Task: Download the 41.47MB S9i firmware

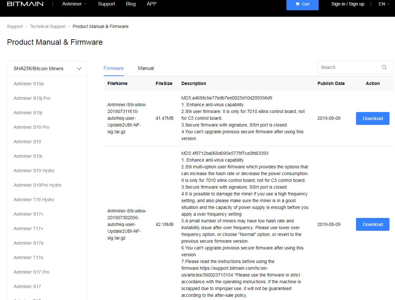Action: [372, 118]
